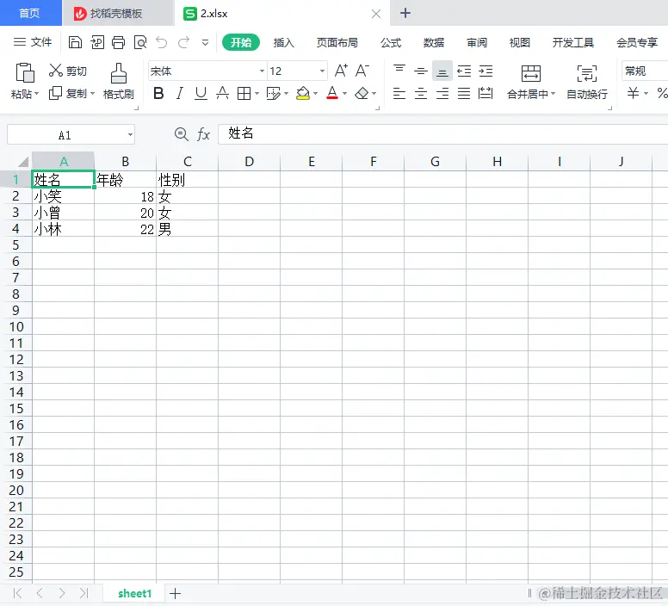Switch to 视图 tab
The height and width of the screenshot is (606, 668).
tap(519, 42)
